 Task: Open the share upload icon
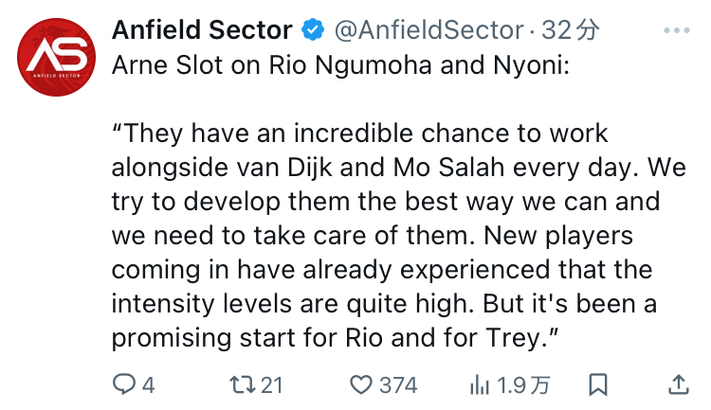679,384
